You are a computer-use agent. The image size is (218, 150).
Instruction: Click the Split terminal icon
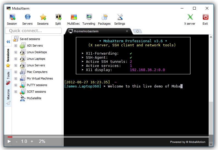coord(58,18)
